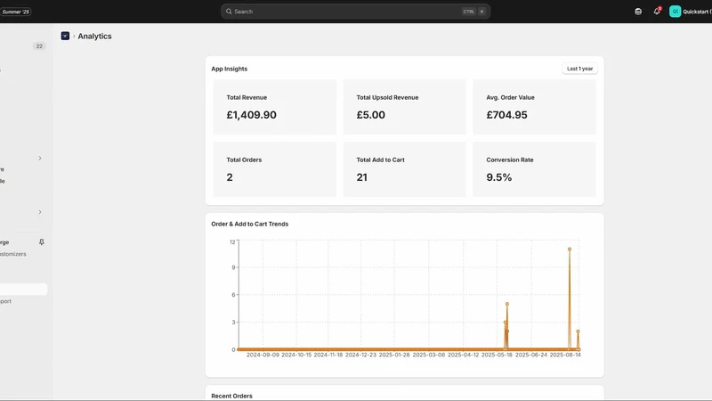Select the Total Upsold Revenue £5.00 card
712x401 pixels.
(405, 107)
